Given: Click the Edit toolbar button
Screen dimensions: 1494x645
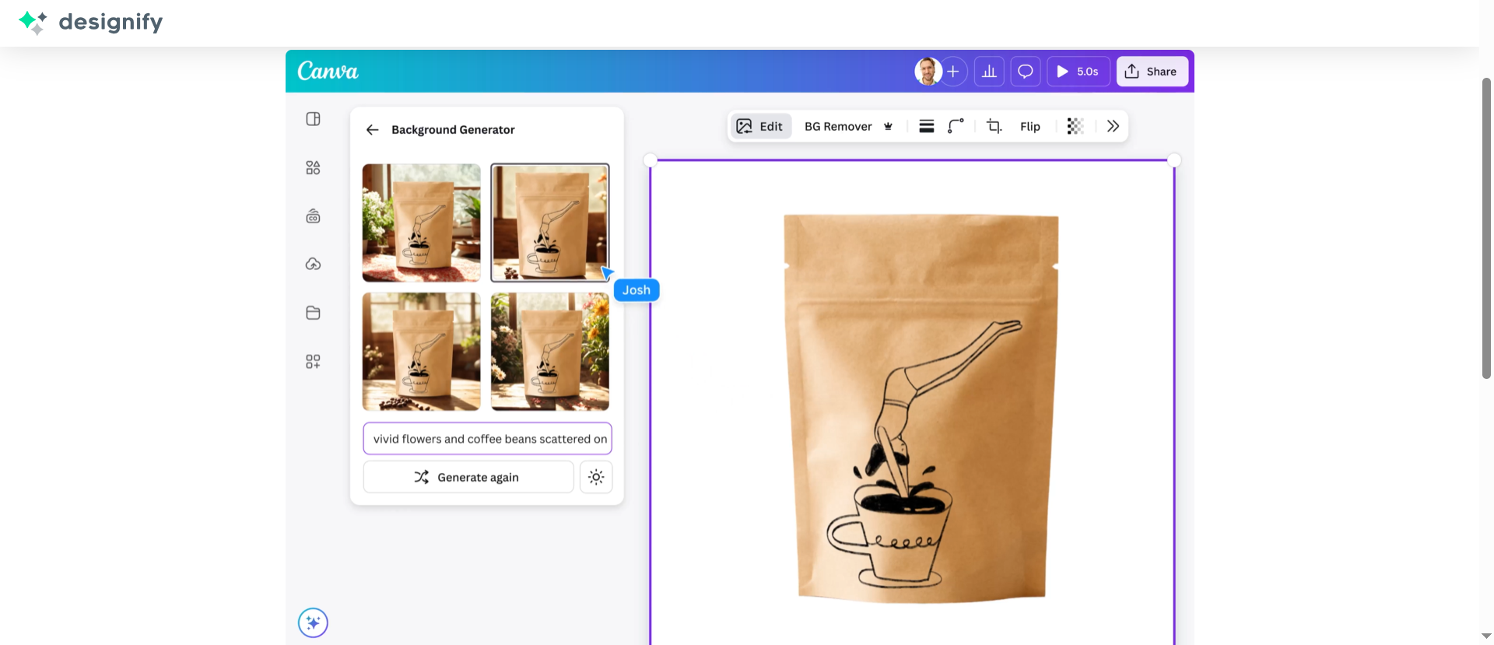Looking at the screenshot, I should [x=760, y=126].
